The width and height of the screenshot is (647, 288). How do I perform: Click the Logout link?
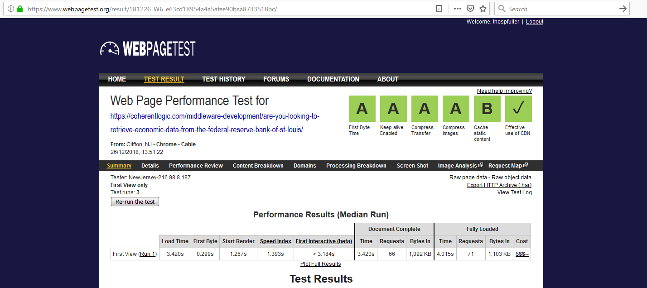(x=535, y=22)
